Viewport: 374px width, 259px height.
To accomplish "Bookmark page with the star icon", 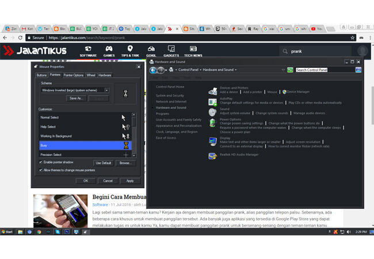I will coord(353,37).
